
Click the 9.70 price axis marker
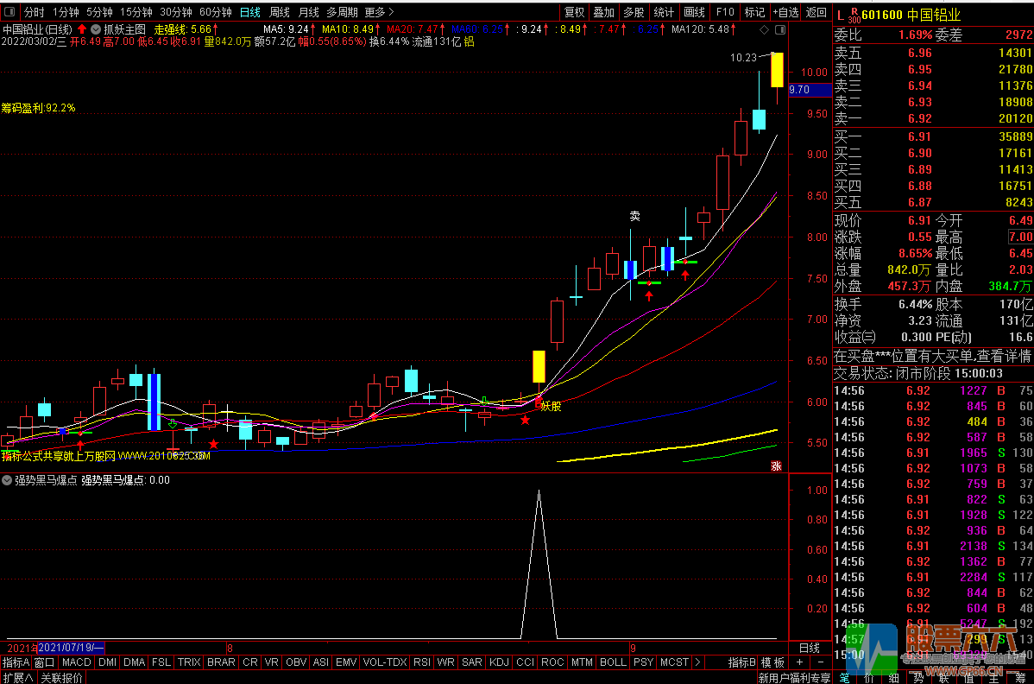point(810,90)
